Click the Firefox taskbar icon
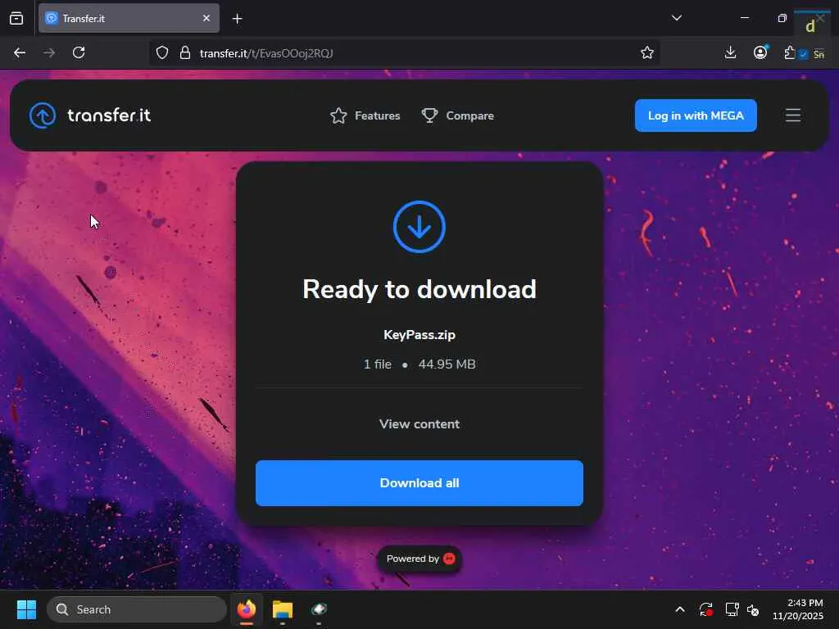The image size is (839, 629). 247,609
